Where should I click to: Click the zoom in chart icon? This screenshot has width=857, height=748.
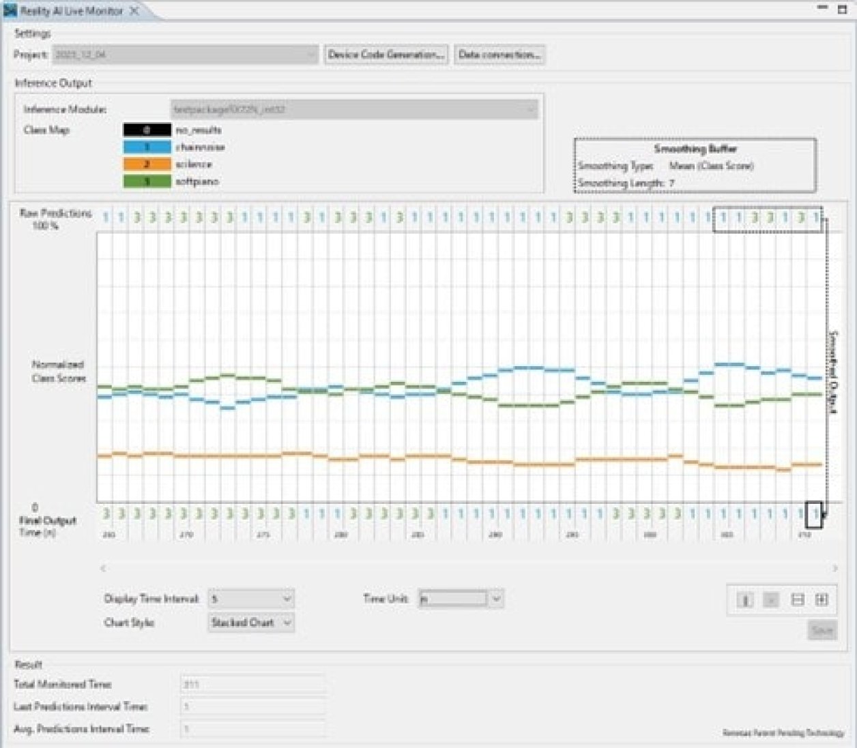point(821,600)
